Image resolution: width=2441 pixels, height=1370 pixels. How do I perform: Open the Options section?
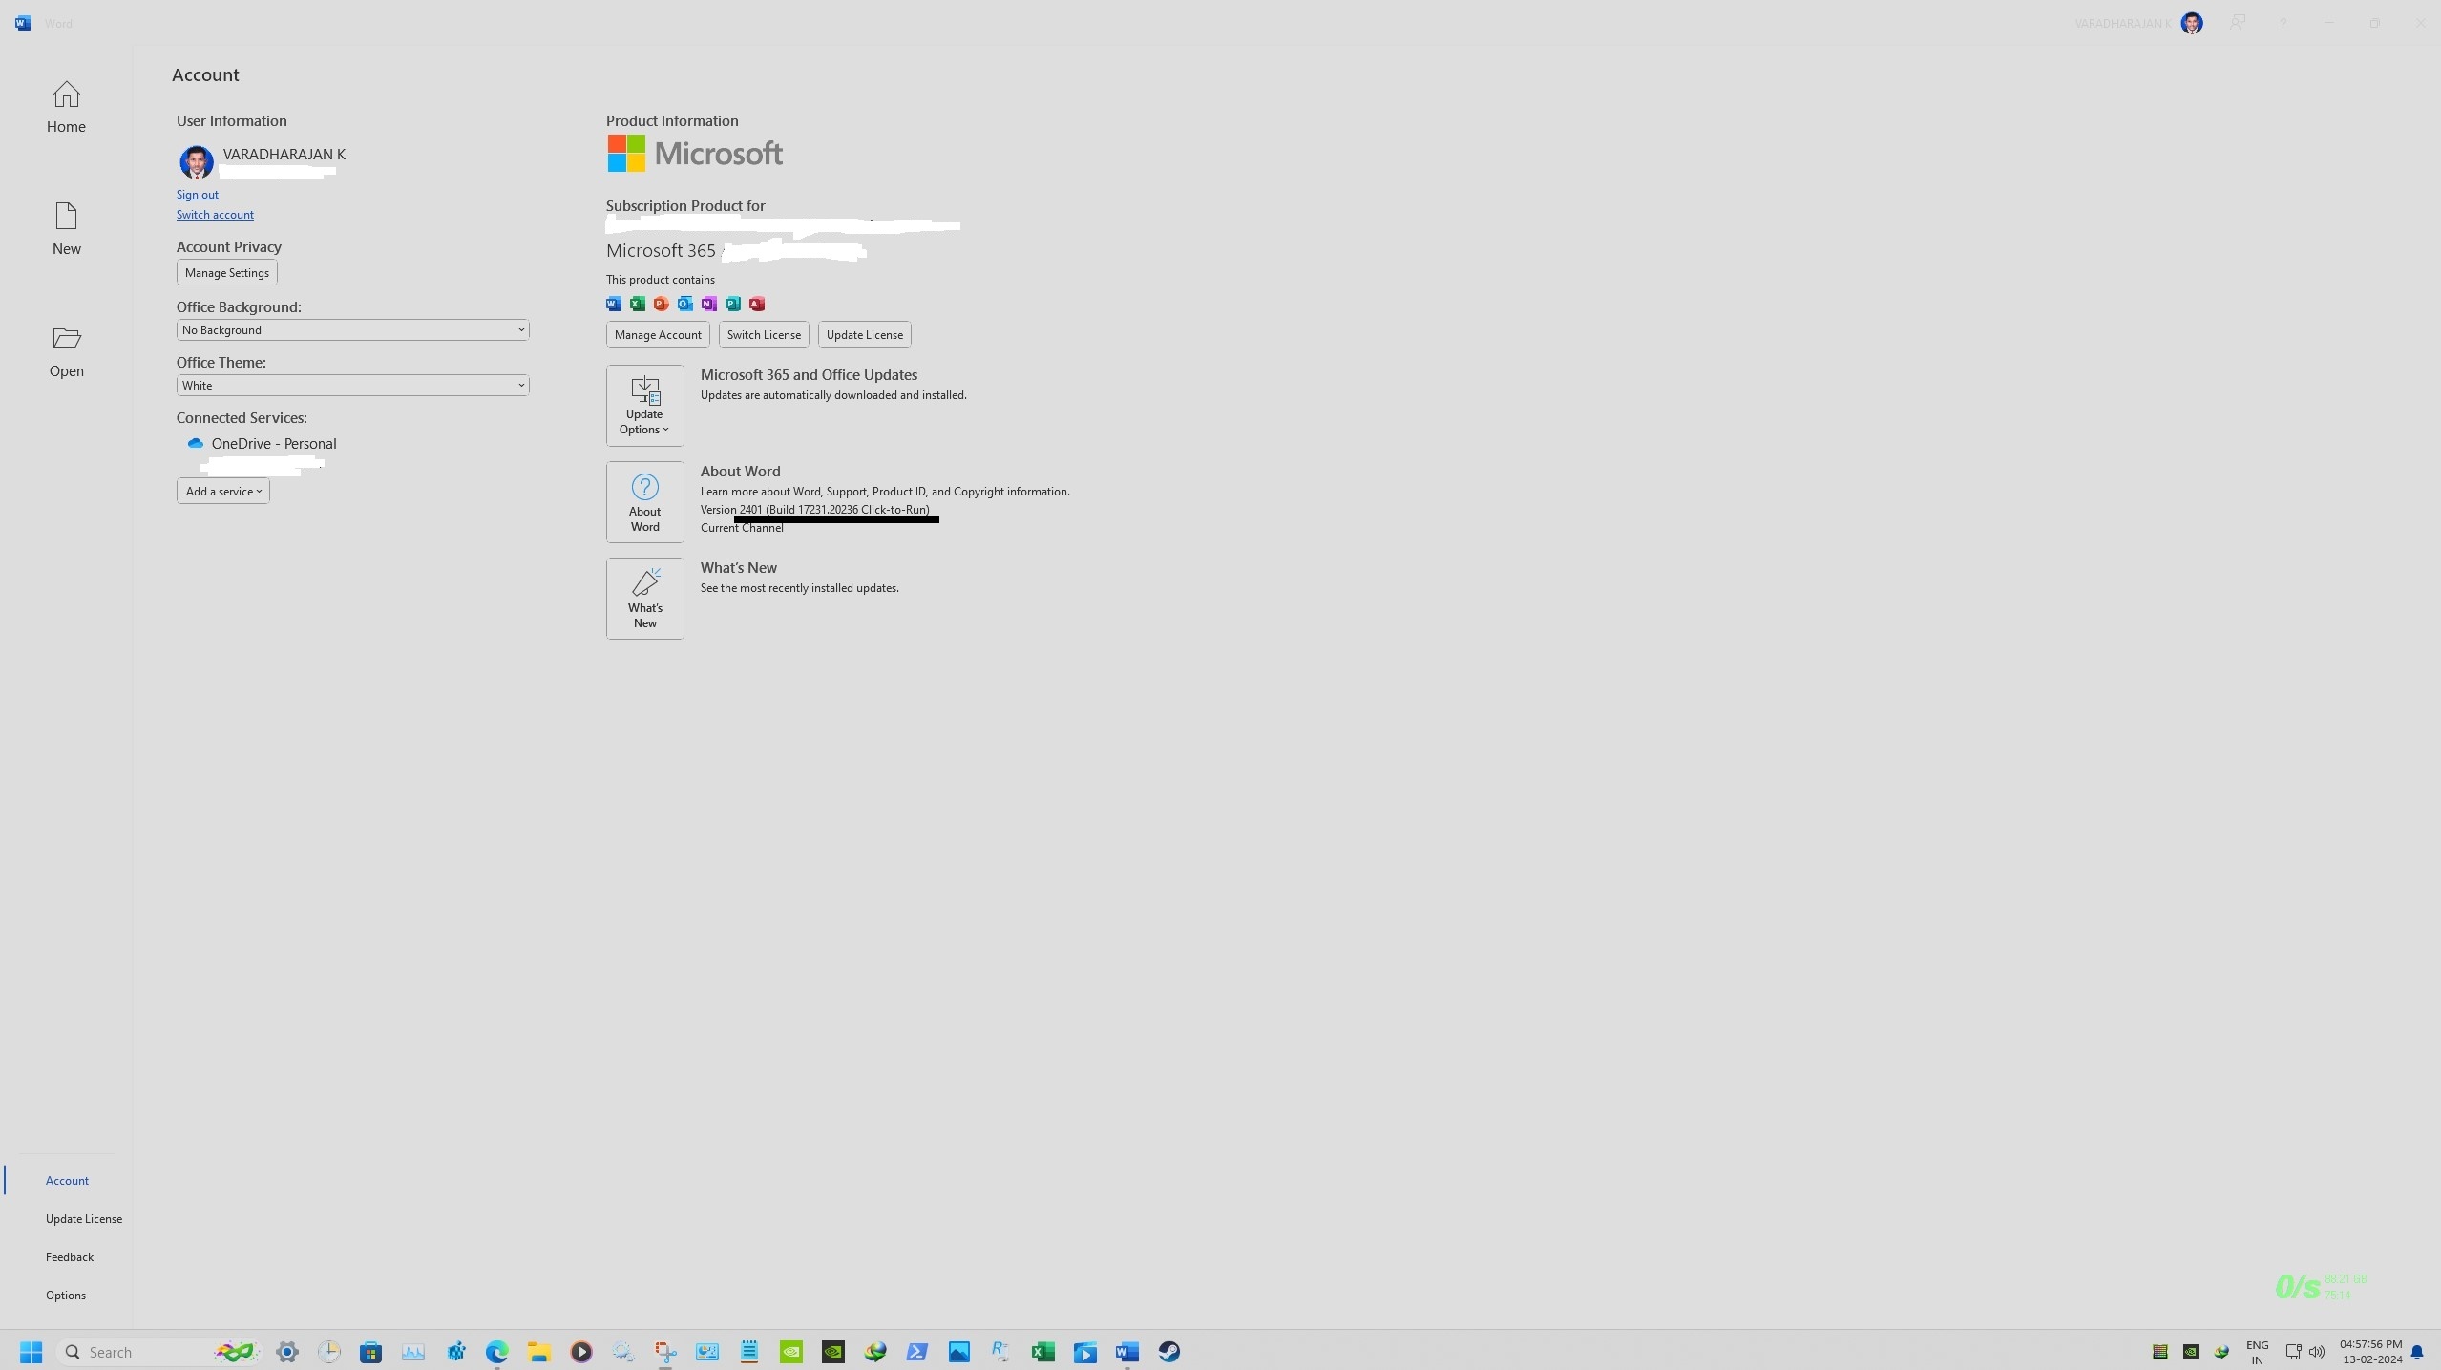click(x=66, y=1295)
